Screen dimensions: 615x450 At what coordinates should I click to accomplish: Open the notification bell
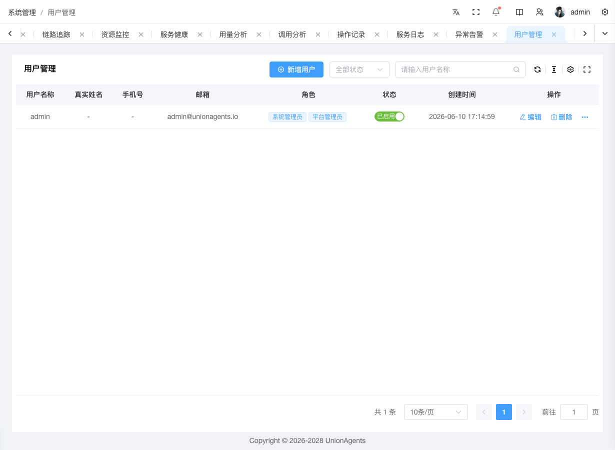click(x=496, y=12)
